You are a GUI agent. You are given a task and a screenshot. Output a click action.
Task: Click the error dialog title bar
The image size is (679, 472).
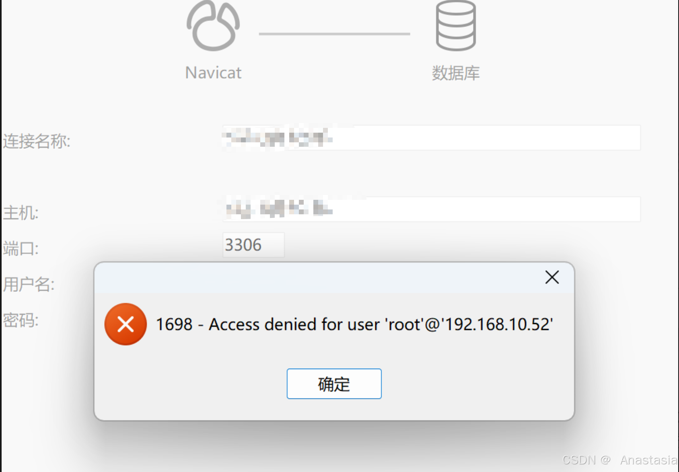318,277
